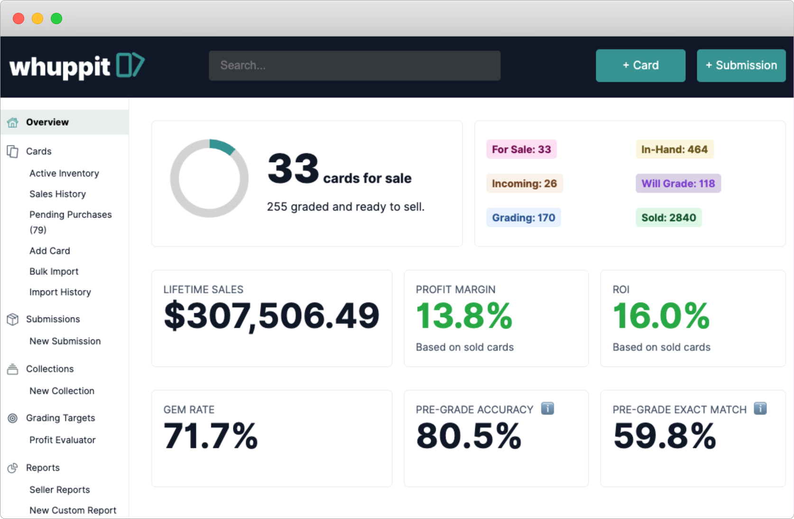Go to Sales History page
The width and height of the screenshot is (794, 519).
[57, 194]
